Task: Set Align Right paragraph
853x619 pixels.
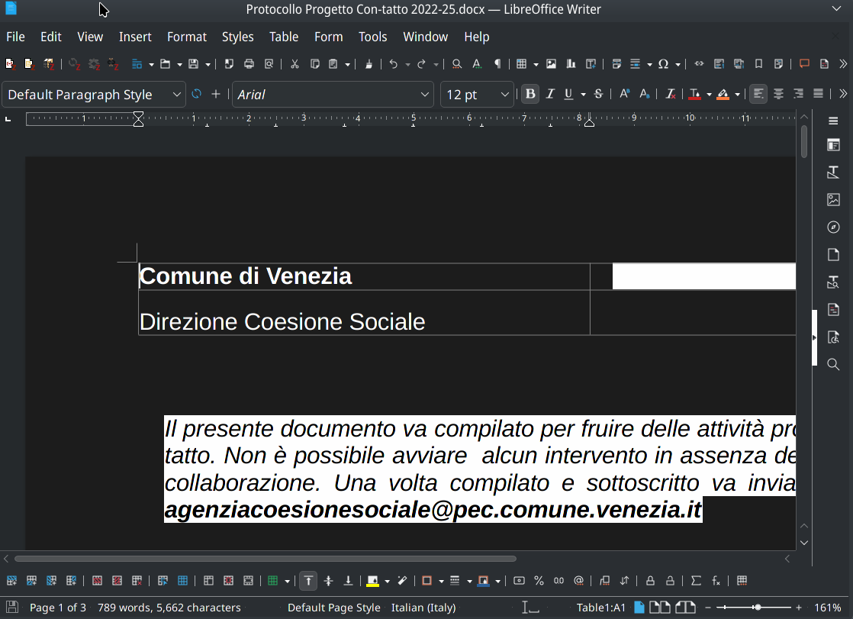Action: point(798,94)
